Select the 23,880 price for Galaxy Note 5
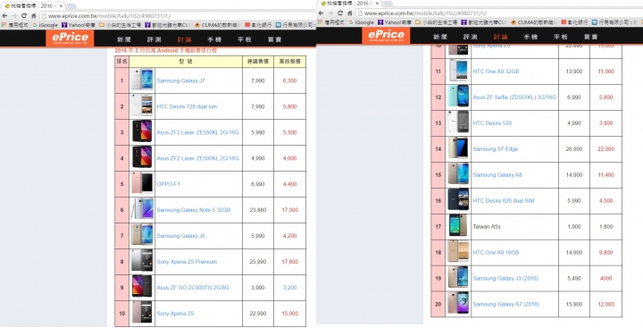 click(x=258, y=210)
